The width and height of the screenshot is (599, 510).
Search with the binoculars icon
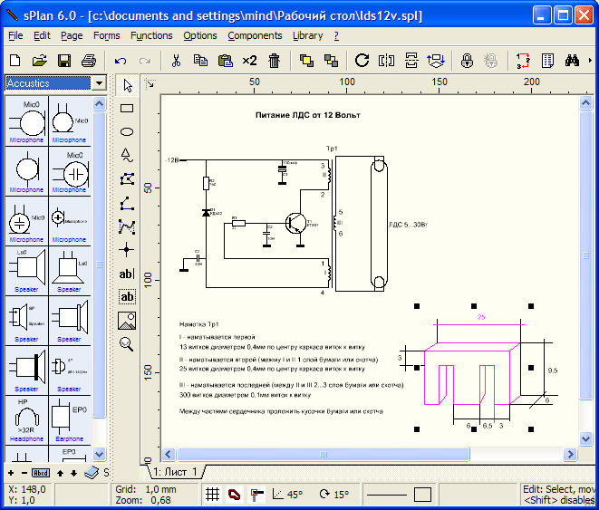coord(572,61)
